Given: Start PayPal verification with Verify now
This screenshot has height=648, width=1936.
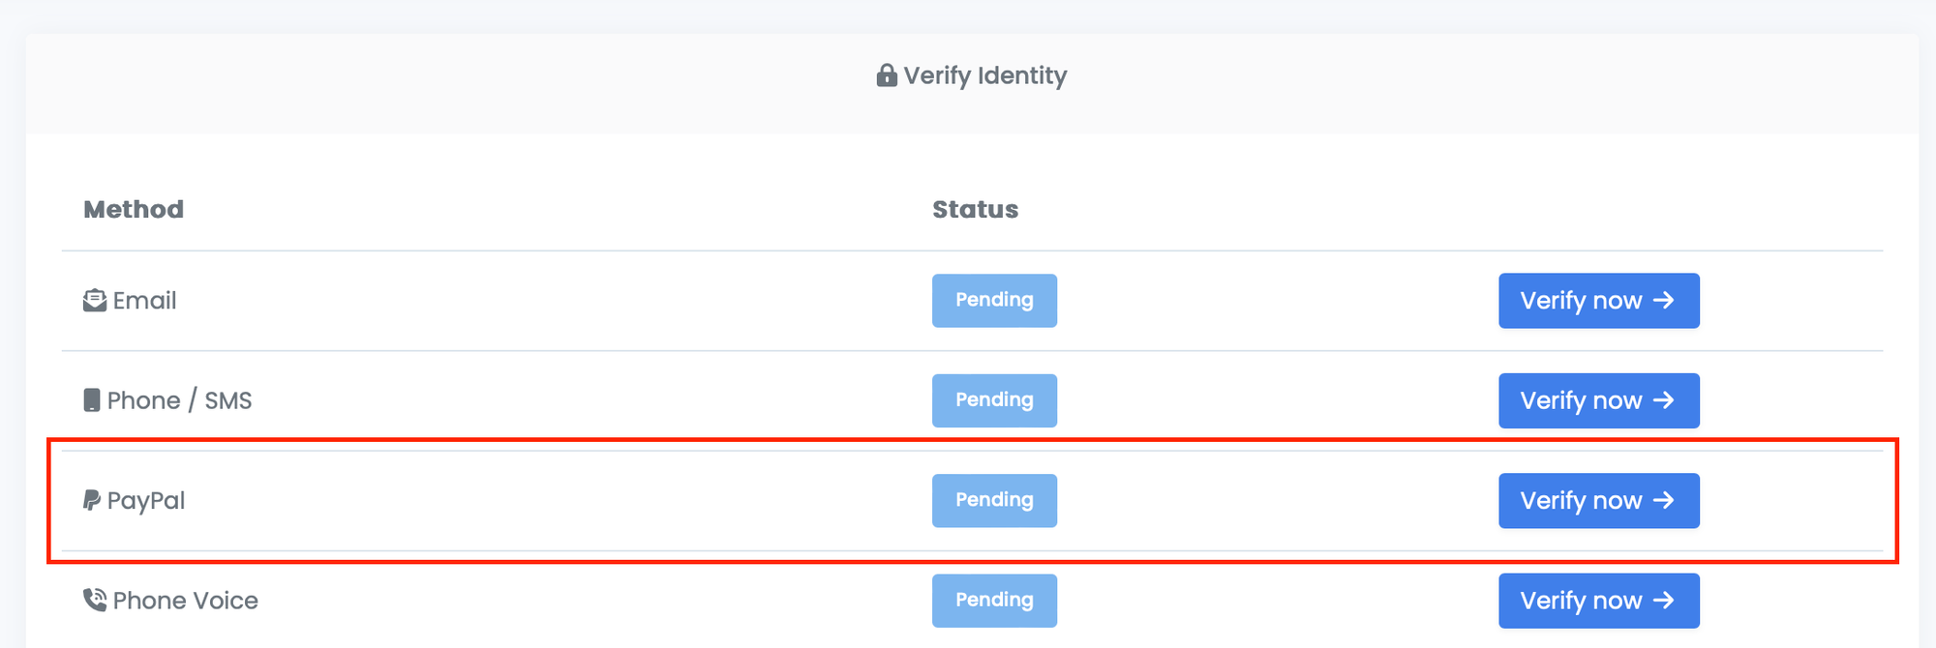Looking at the screenshot, I should [x=1598, y=501].
